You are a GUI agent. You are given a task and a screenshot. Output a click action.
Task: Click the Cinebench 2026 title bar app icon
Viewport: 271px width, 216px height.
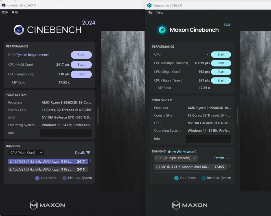pyautogui.click(x=149, y=5)
